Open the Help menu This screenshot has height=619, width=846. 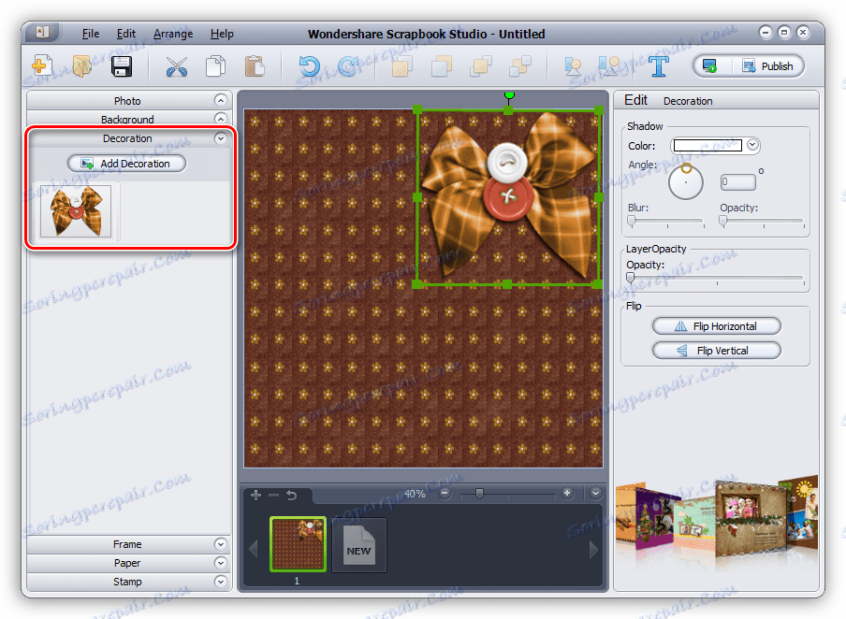tap(222, 34)
